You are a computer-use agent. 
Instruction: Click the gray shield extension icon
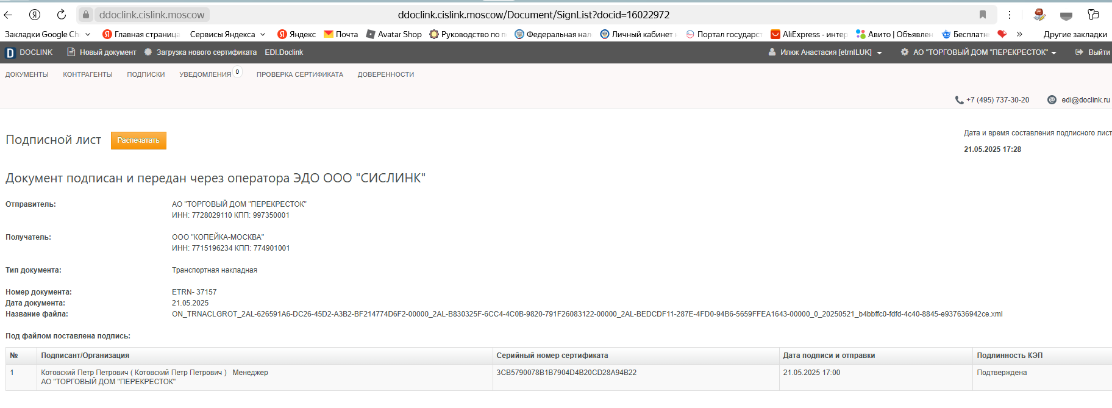click(x=1066, y=15)
